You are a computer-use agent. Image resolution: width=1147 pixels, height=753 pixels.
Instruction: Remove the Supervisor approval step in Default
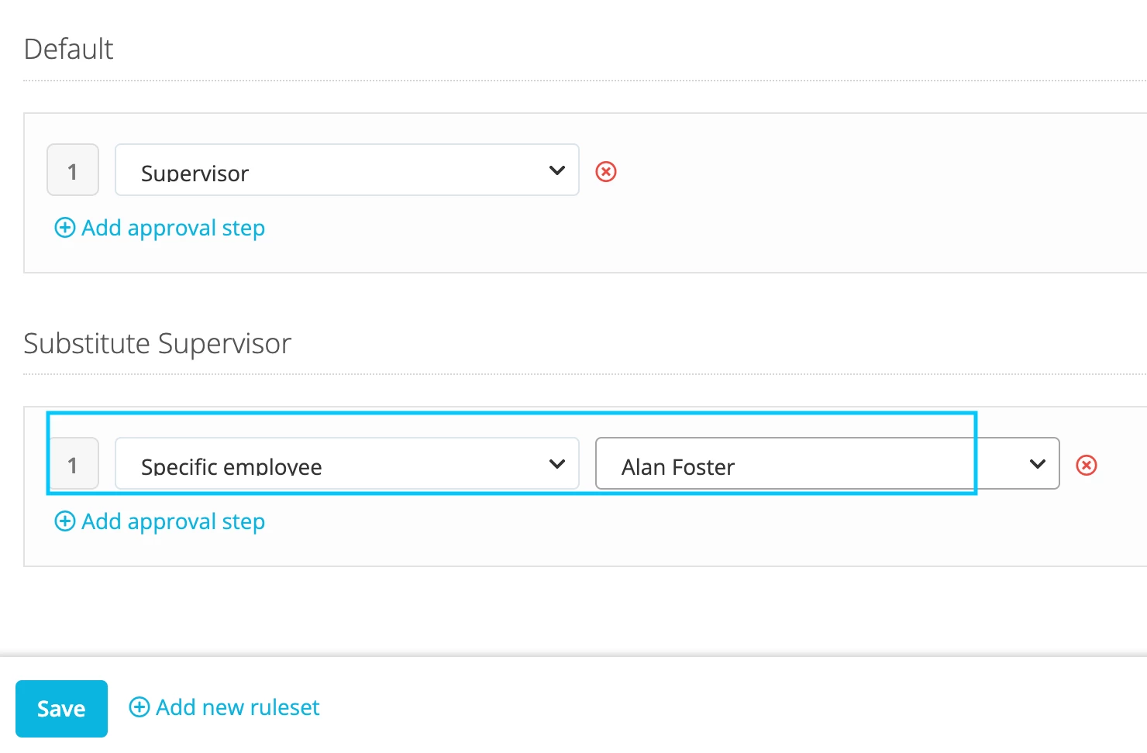point(606,171)
